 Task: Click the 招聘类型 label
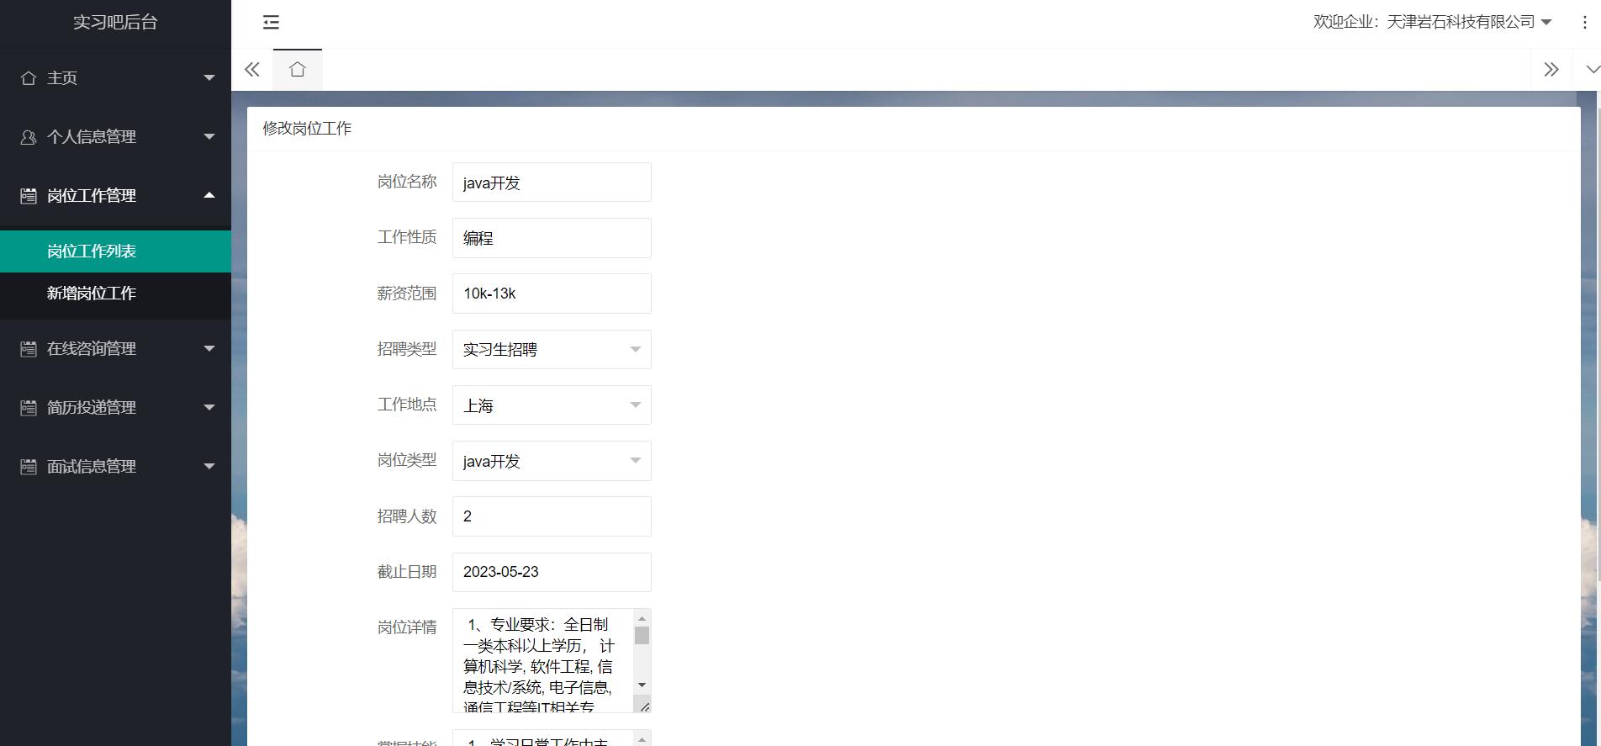(407, 349)
